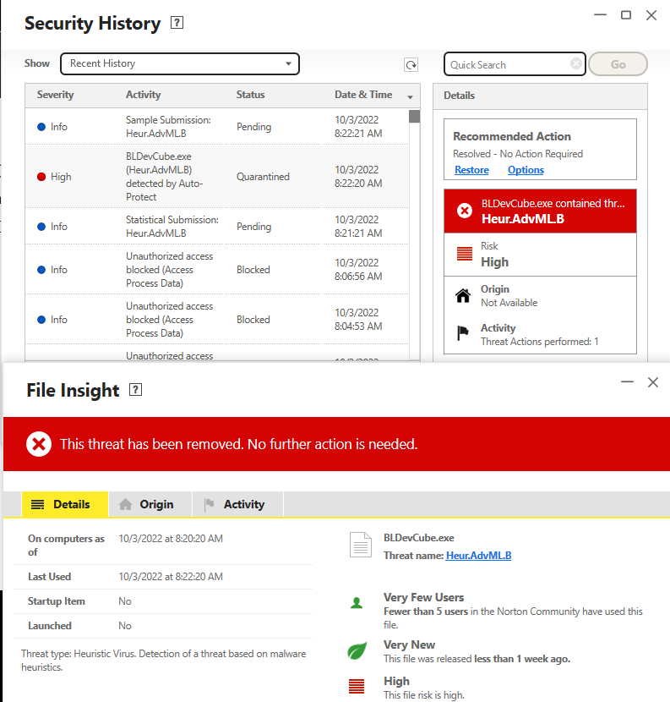Click 'Resolved - No Action Required' text
Image resolution: width=670 pixels, height=702 pixels.
pos(518,154)
